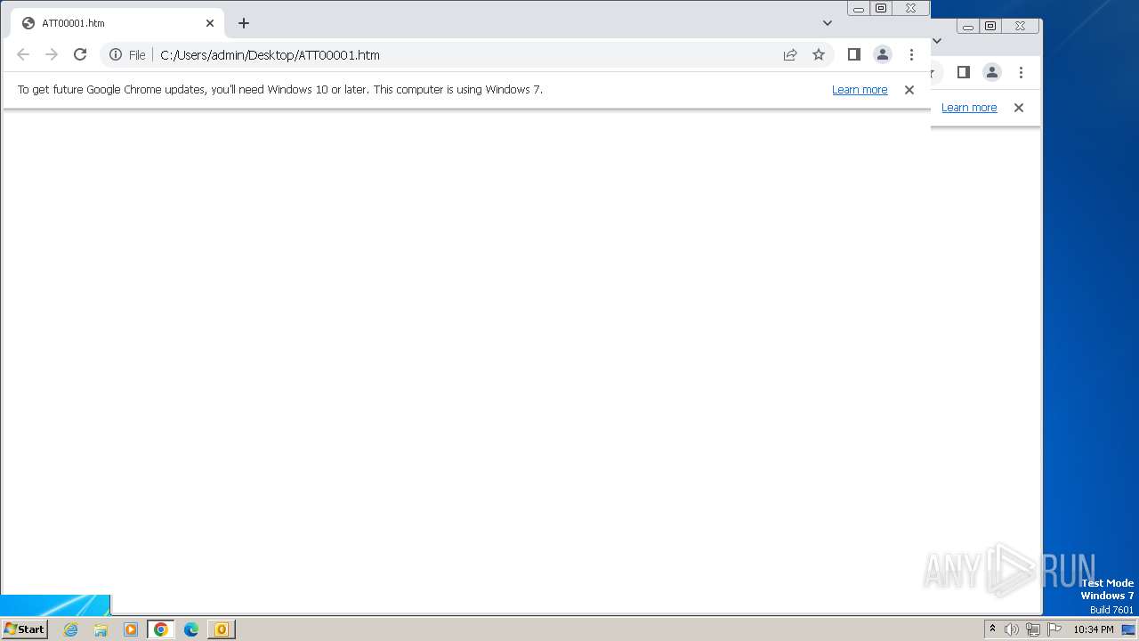This screenshot has width=1139, height=641.
Task: Switch to Outlook taskbar button
Action: [x=222, y=629]
